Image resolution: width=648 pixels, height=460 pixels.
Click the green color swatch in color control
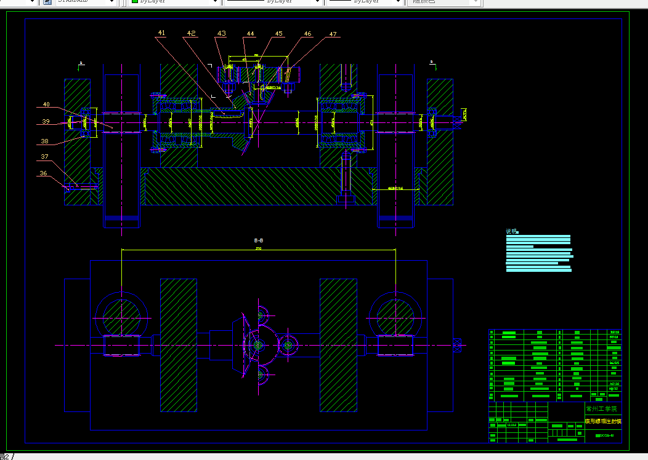click(x=135, y=1)
